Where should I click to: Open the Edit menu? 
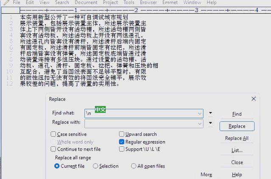click(x=30, y=3)
